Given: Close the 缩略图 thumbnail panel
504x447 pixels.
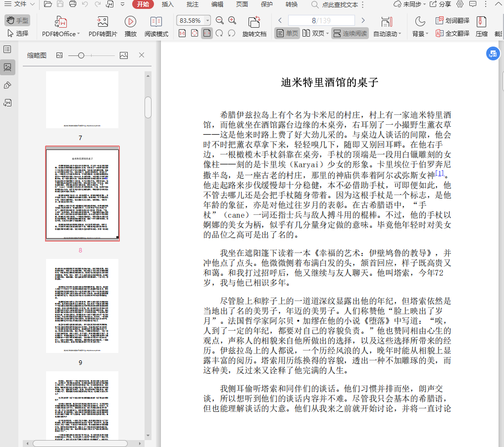Looking at the screenshot, I should pyautogui.click(x=142, y=55).
